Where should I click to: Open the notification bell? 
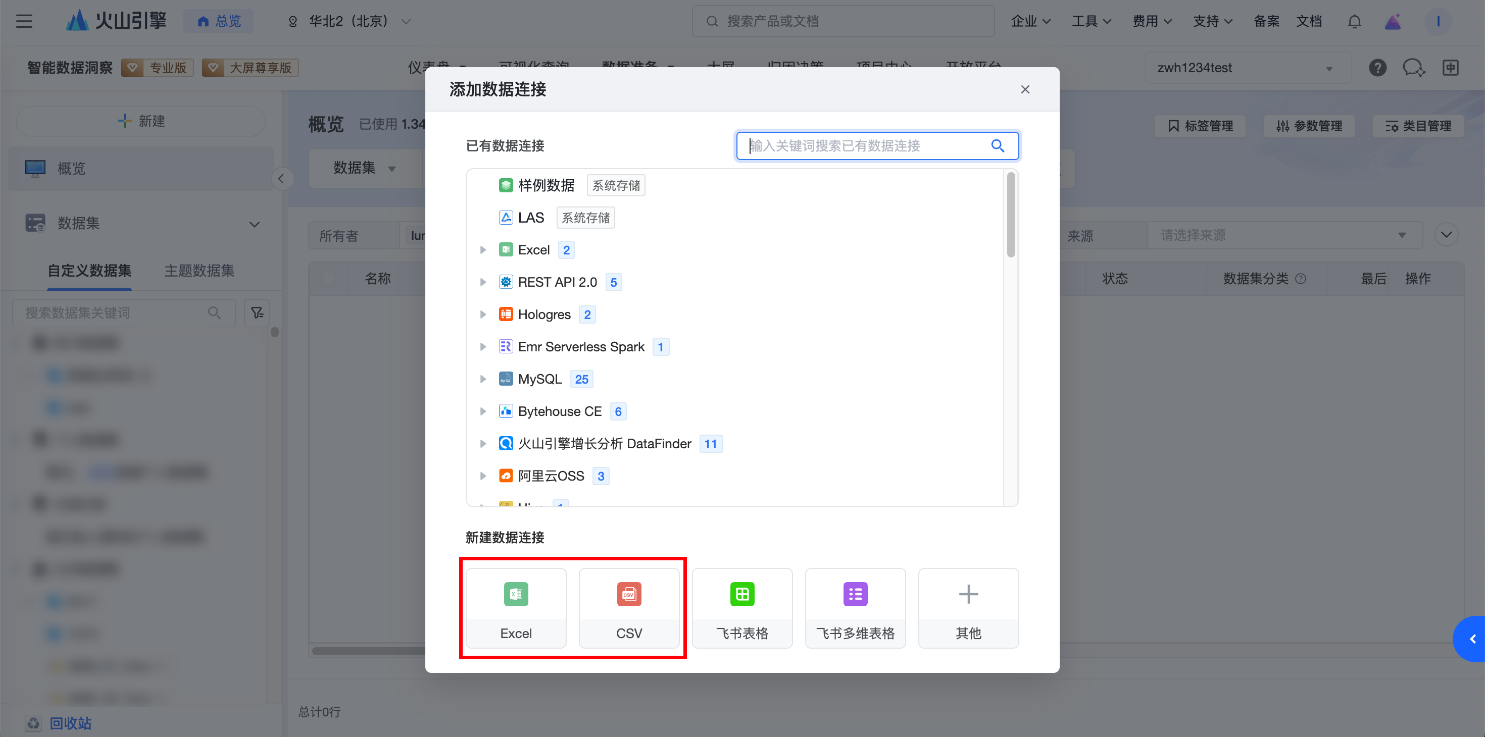(1354, 22)
